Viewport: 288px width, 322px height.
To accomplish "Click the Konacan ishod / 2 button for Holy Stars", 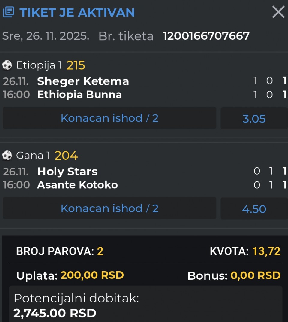I will coord(109,208).
